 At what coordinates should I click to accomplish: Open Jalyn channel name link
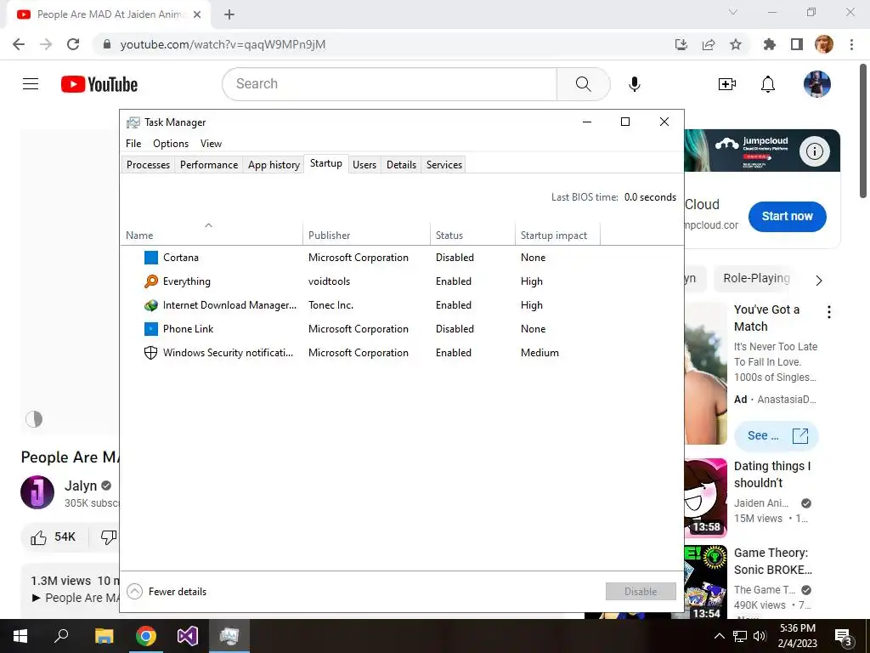(81, 485)
